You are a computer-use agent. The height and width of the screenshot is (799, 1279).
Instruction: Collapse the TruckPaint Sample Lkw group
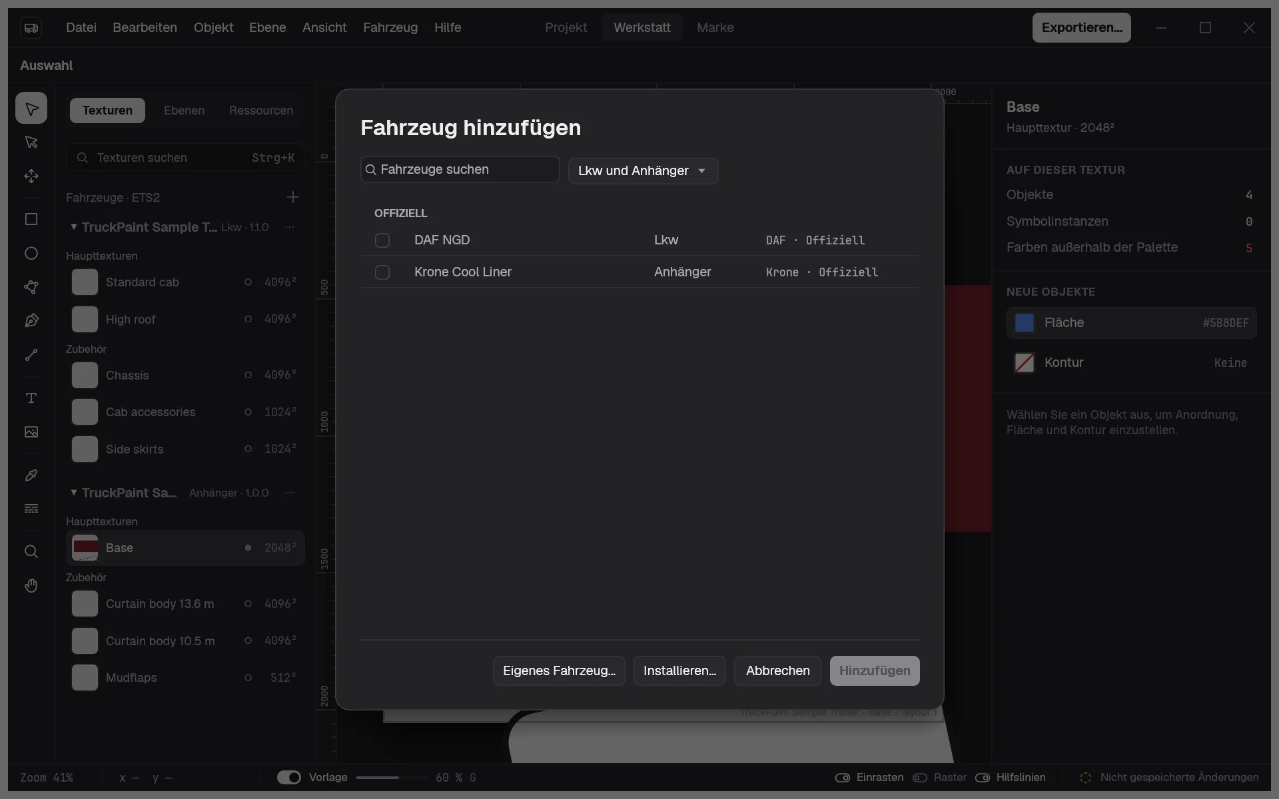74,227
